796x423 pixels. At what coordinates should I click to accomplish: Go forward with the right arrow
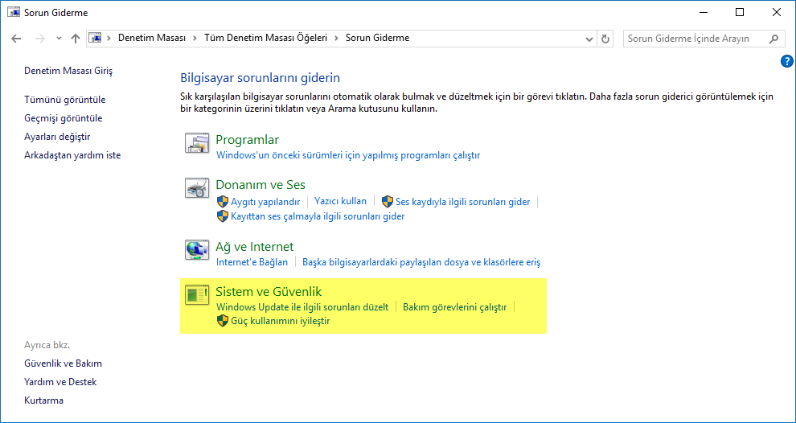(x=40, y=38)
